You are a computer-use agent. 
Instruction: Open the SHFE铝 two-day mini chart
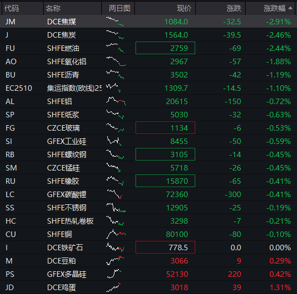tap(116, 101)
